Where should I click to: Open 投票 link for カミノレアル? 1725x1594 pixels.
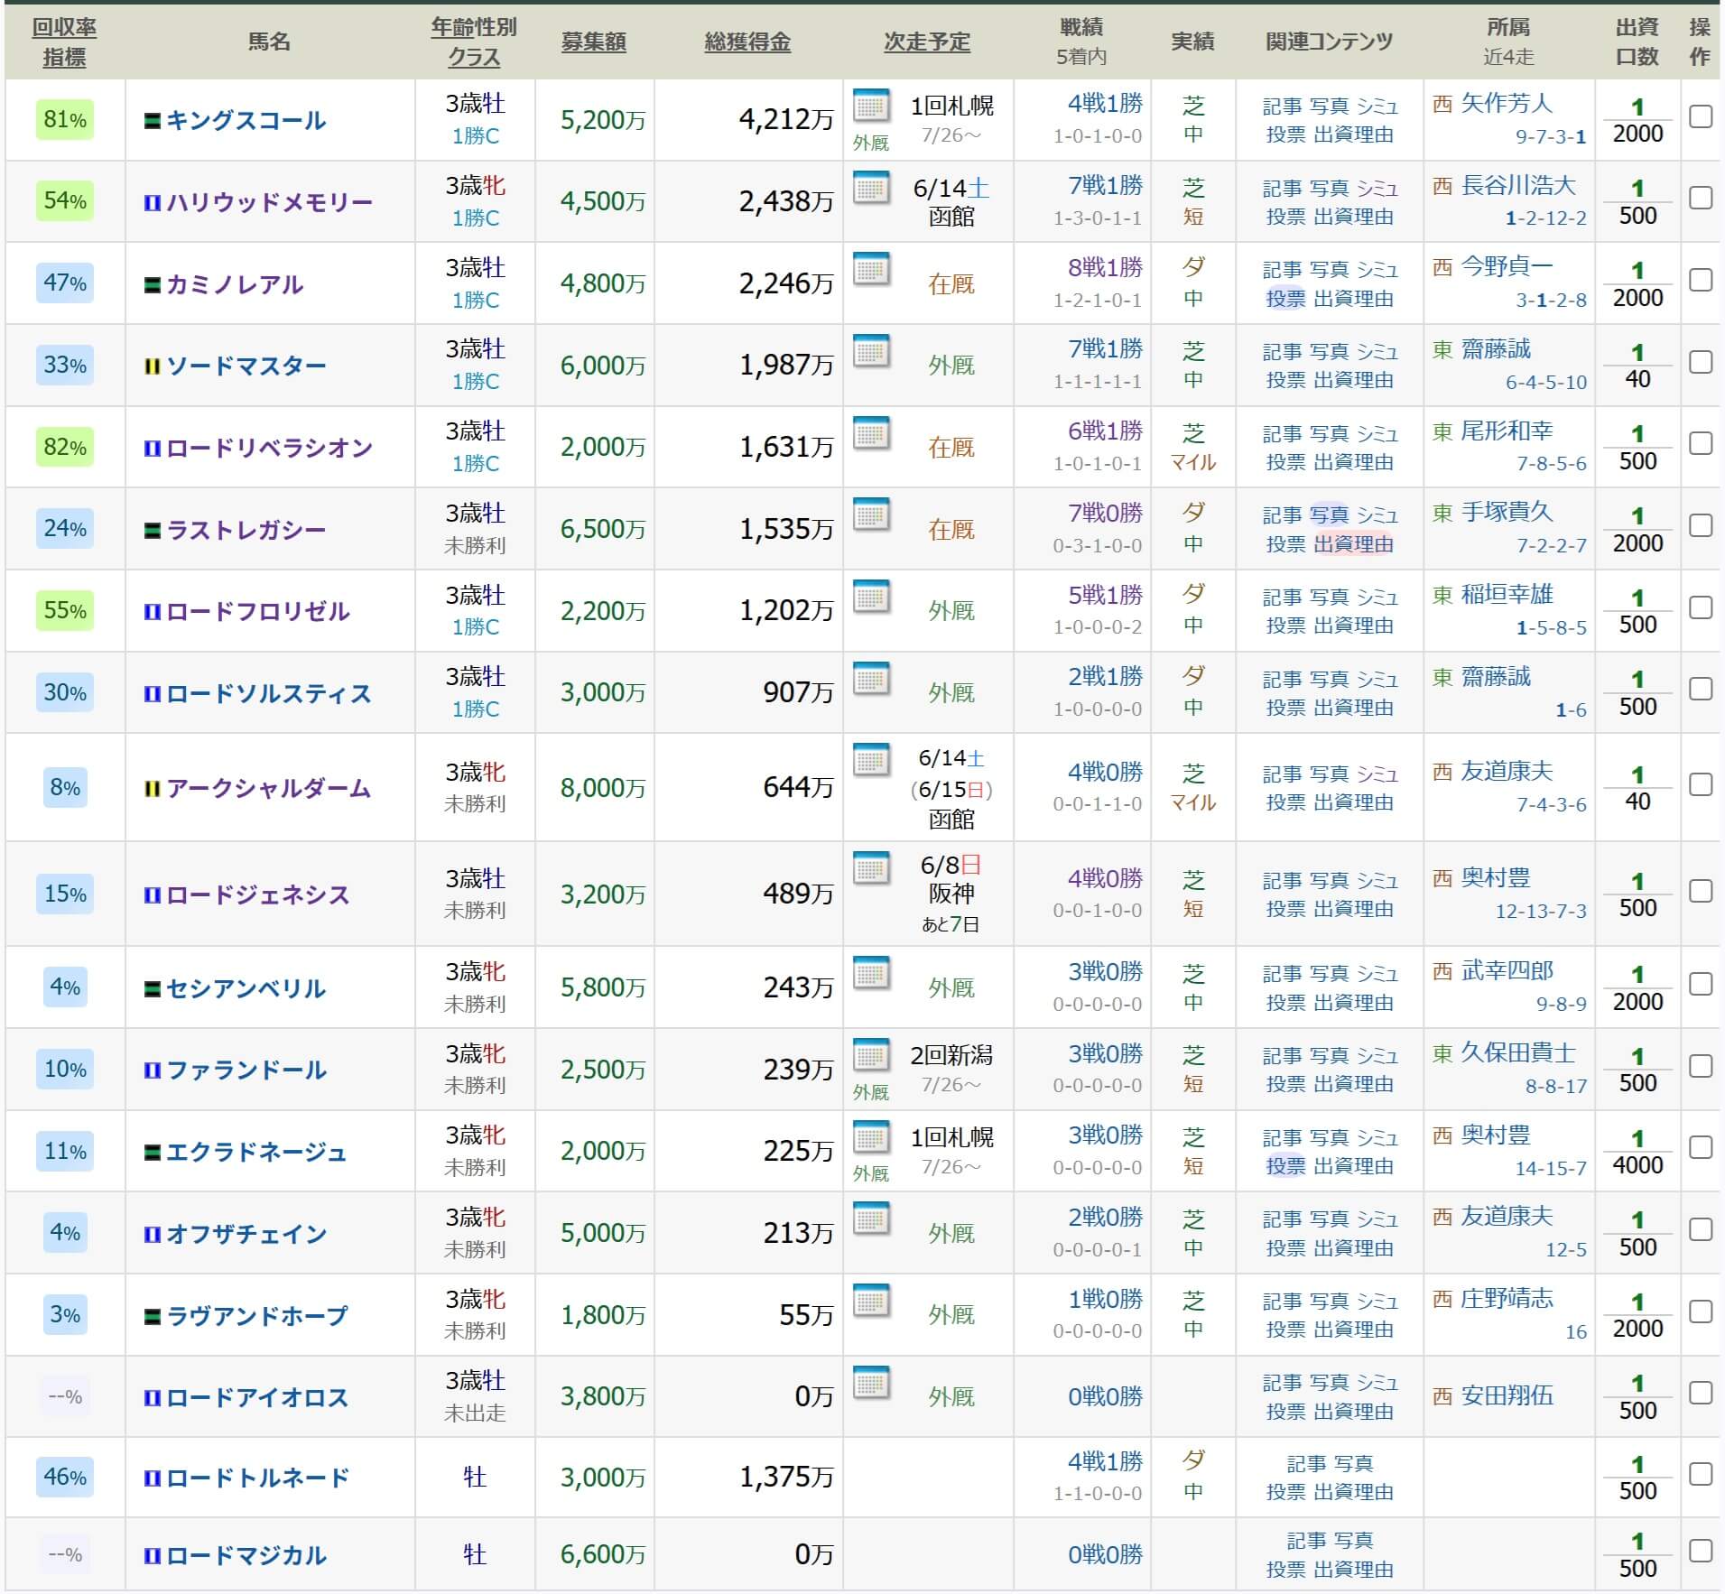[x=1285, y=299]
